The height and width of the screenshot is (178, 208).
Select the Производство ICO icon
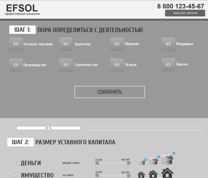[x=16, y=65]
